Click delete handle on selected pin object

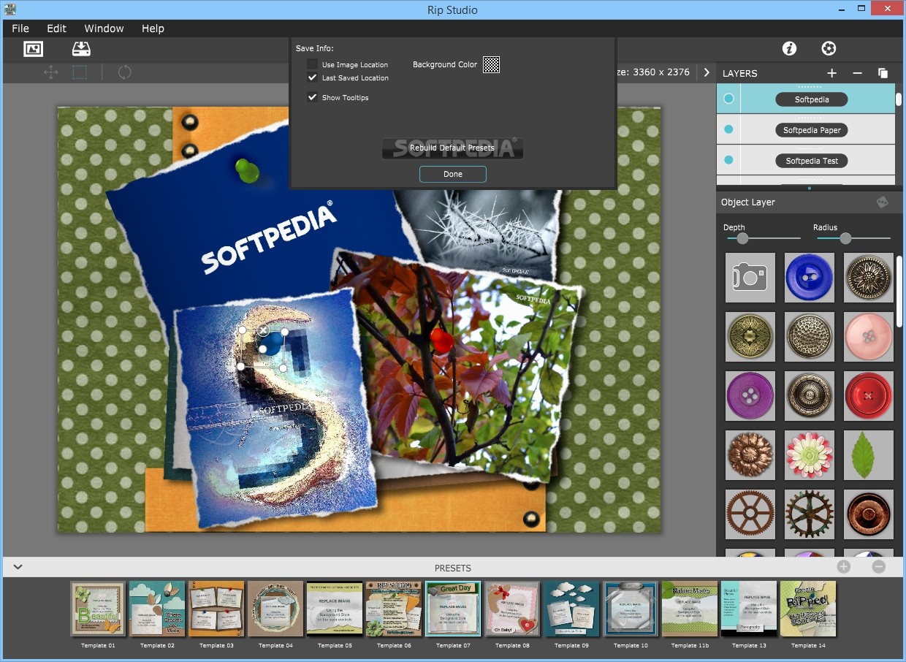(264, 331)
